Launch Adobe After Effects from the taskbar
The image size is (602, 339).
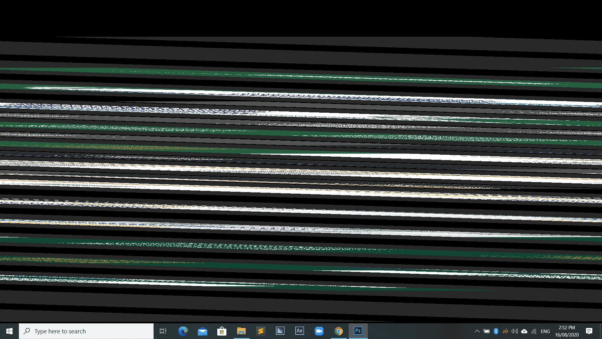point(300,331)
